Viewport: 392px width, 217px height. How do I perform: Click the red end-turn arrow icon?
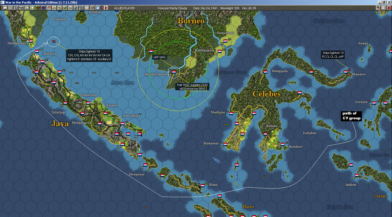(x=106, y=8)
